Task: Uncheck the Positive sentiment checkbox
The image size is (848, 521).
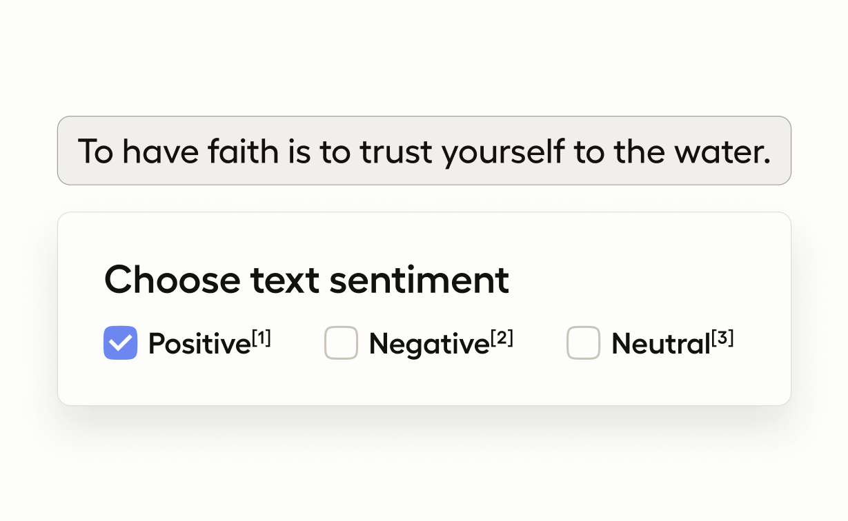Action: click(121, 343)
